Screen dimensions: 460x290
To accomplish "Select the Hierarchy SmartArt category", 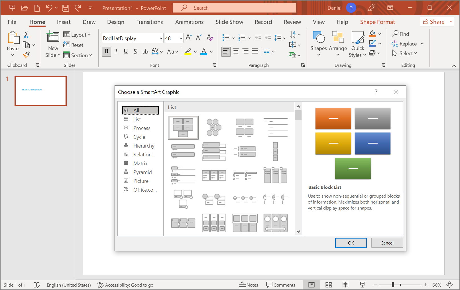I will [144, 146].
